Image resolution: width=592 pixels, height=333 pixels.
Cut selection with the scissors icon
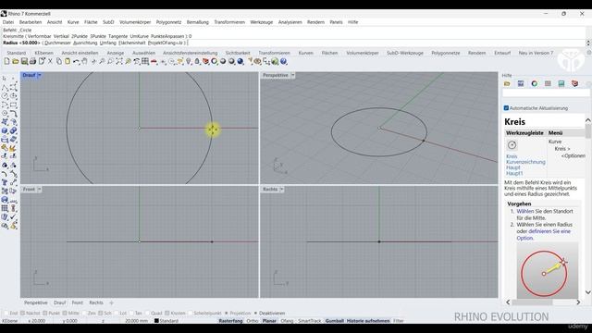point(50,61)
